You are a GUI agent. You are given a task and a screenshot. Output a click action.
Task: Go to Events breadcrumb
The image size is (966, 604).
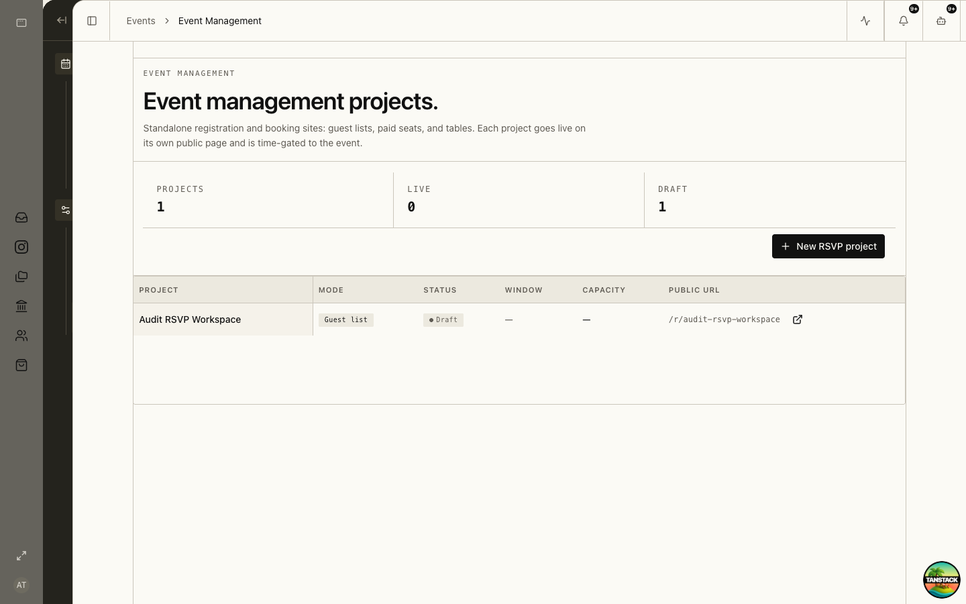pyautogui.click(x=141, y=21)
